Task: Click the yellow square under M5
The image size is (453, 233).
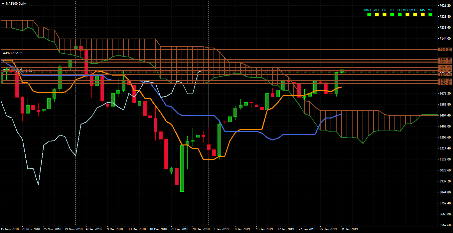Action: pos(423,15)
